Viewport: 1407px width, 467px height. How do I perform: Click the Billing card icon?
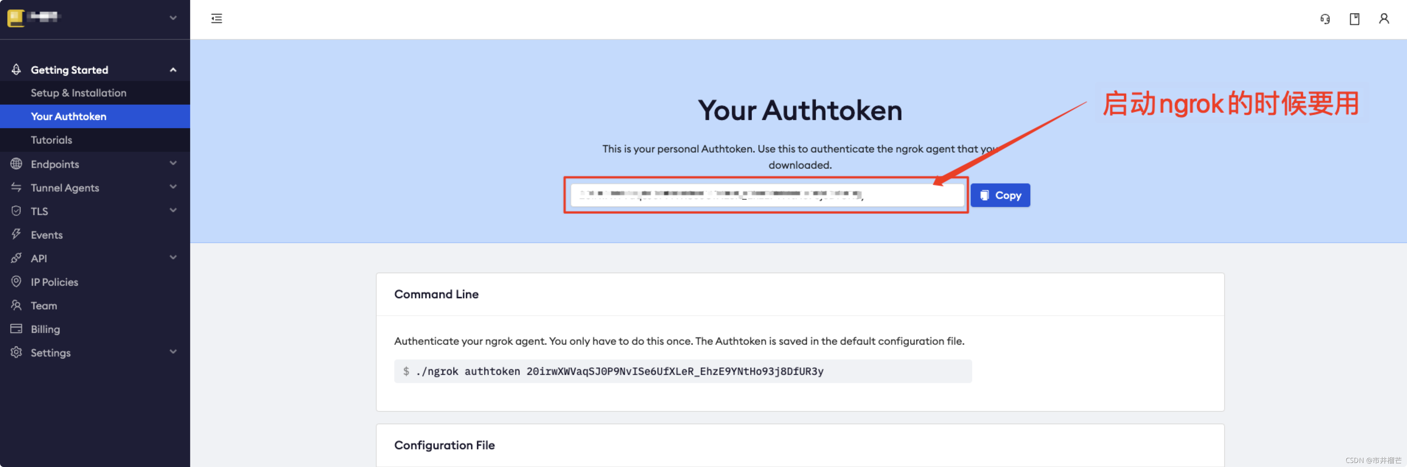16,329
